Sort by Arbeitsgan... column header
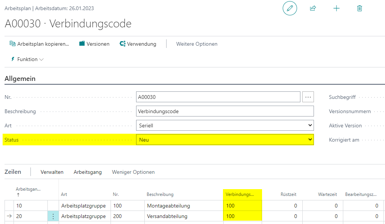Viewport: 385px width, 224px height. pyautogui.click(x=28, y=189)
